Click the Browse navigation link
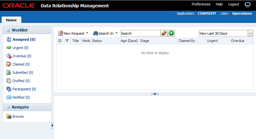This screenshot has width=256, height=139. coord(18,116)
